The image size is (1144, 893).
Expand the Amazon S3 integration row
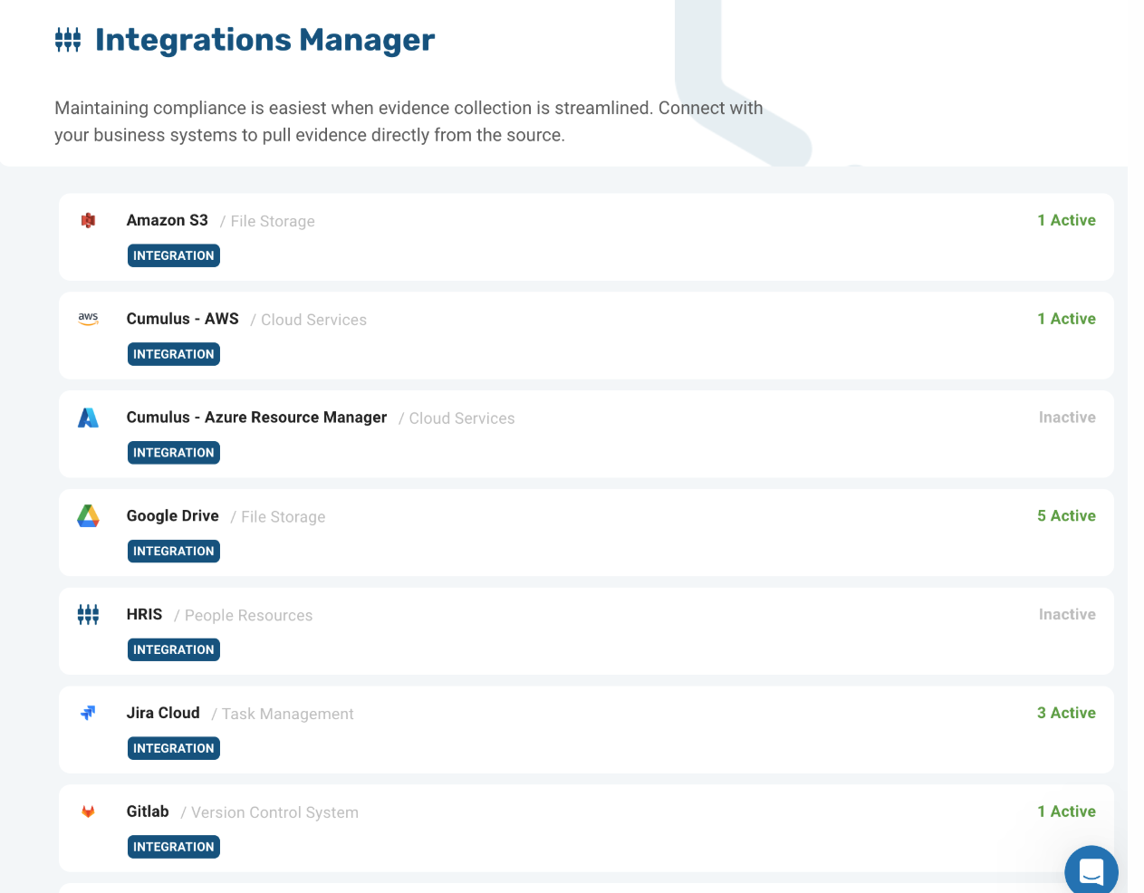585,236
